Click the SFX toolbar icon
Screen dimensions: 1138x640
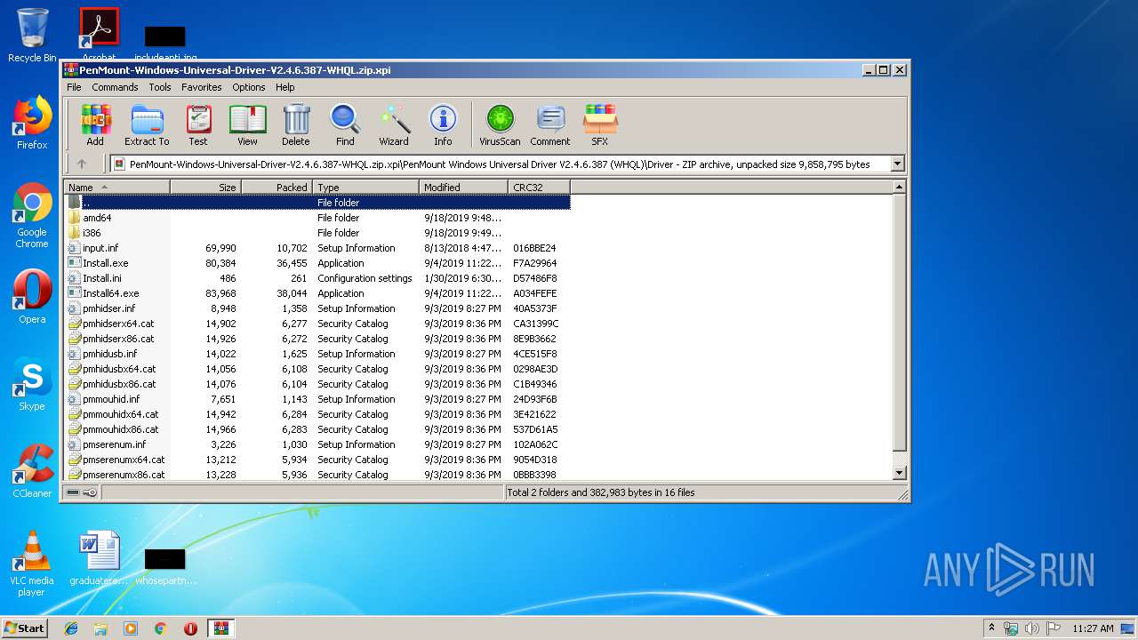[600, 124]
